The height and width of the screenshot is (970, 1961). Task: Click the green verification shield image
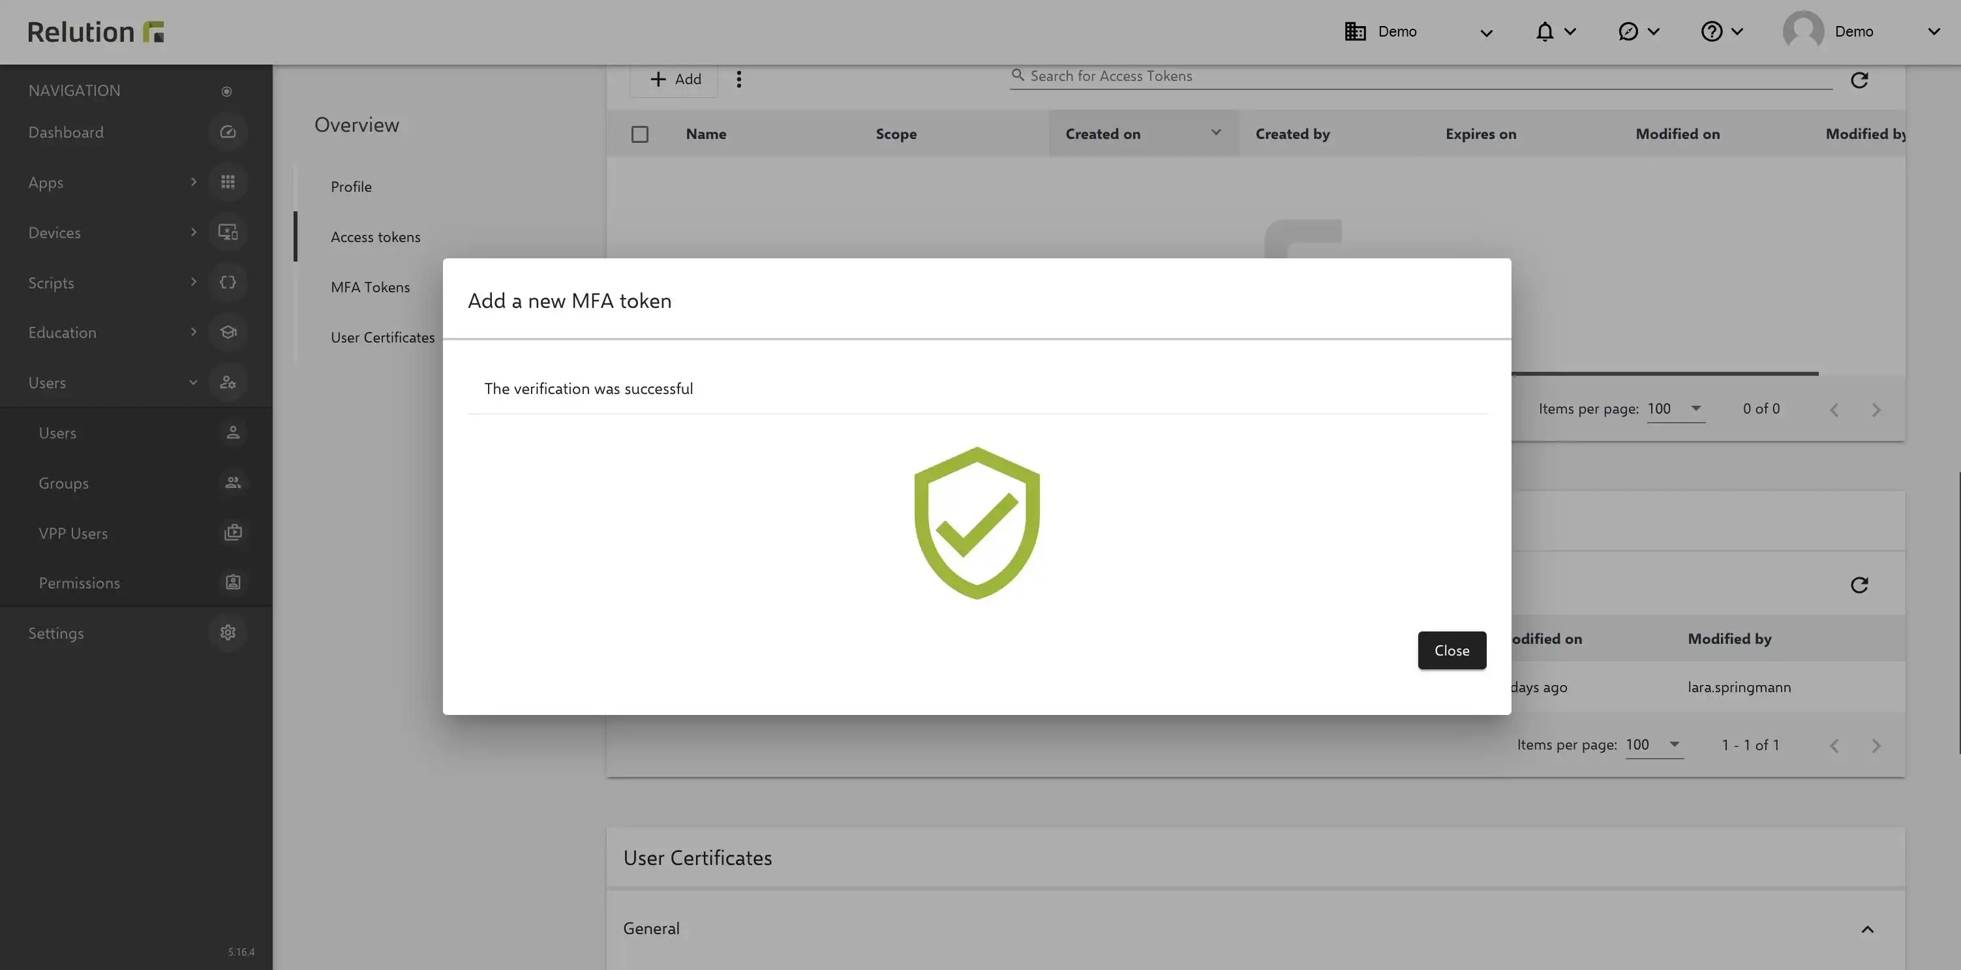click(977, 523)
